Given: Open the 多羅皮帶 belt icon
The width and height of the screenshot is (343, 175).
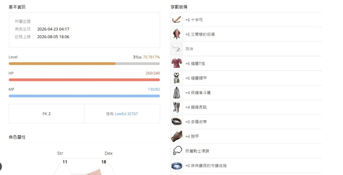Looking at the screenshot, I should 177,122.
